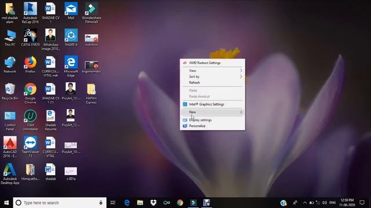Select the Shadab Resume PDF file
Image resolution: width=371 pixels, height=208 pixels.
[x=50, y=120]
